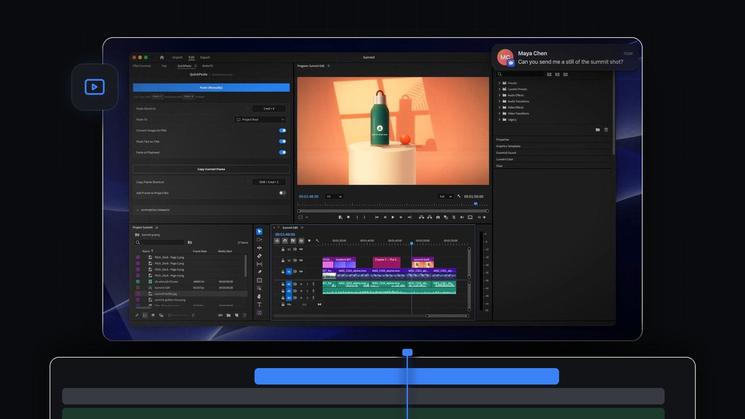Screen dimensions: 745x419
Task: Expand the Audio Effects folder
Action: pos(499,95)
